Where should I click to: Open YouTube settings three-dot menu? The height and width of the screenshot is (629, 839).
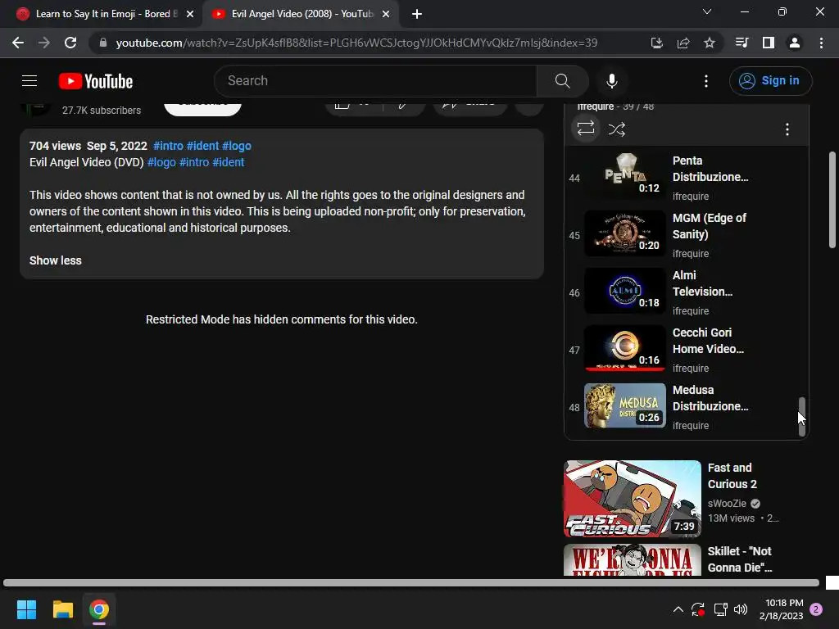point(705,81)
